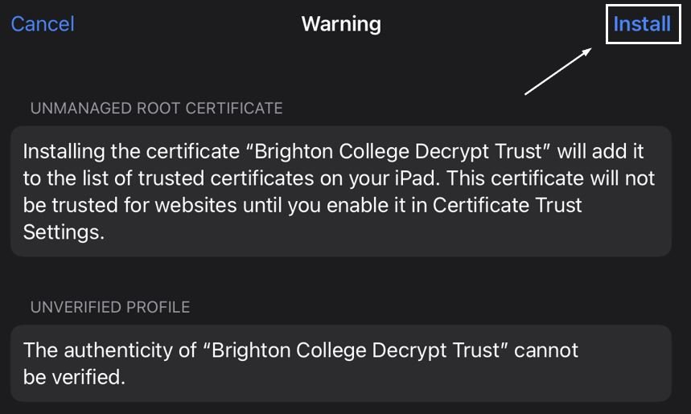Click "Brighton College Decrypt Trust" in the first paragraph

[398, 152]
